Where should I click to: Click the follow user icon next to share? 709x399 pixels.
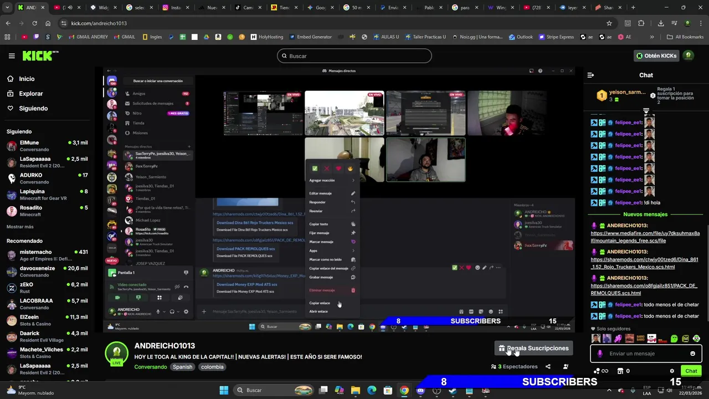pyautogui.click(x=566, y=366)
